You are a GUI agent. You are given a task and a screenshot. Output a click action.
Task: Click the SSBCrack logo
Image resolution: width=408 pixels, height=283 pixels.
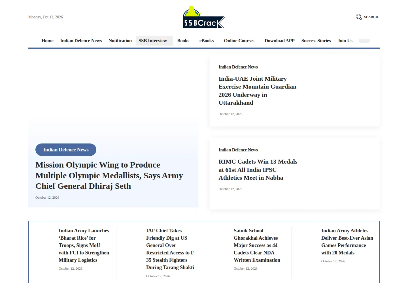pyautogui.click(x=204, y=17)
